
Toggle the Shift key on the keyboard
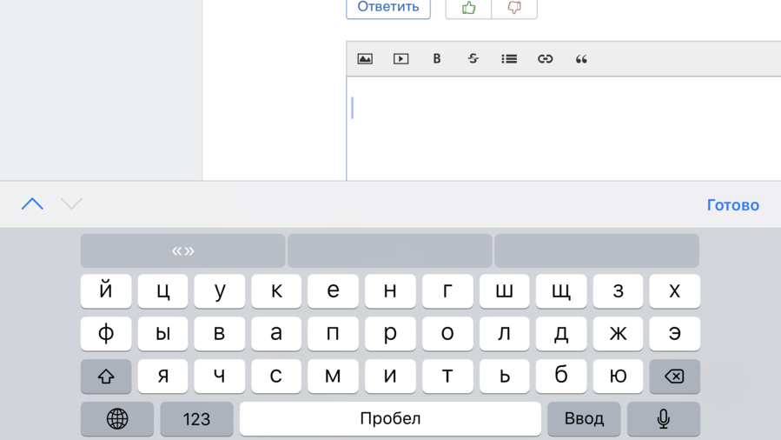(106, 377)
